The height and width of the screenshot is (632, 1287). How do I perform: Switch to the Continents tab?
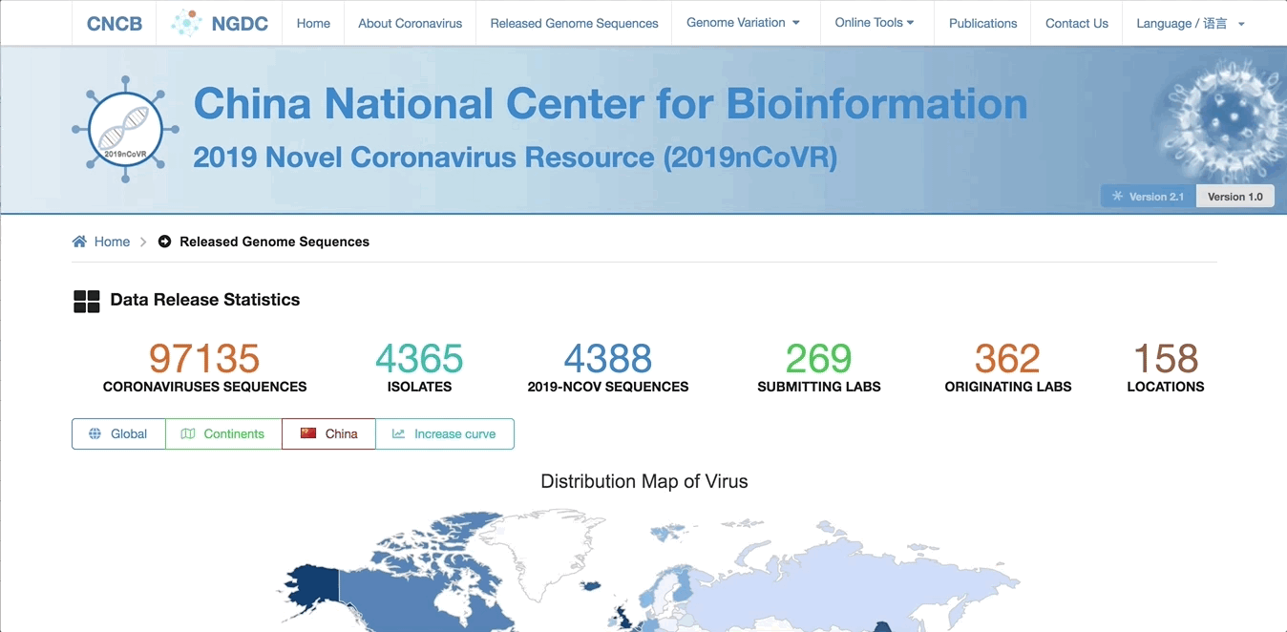223,433
